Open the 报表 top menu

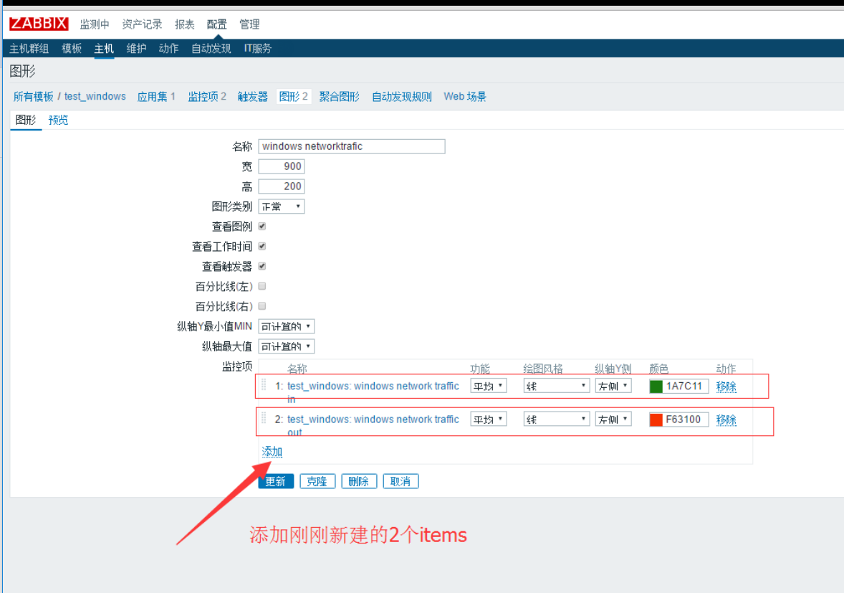185,24
